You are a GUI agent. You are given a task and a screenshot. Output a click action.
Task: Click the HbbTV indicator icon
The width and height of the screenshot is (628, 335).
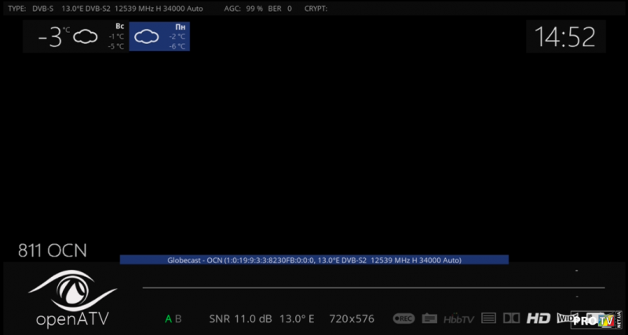tap(458, 319)
